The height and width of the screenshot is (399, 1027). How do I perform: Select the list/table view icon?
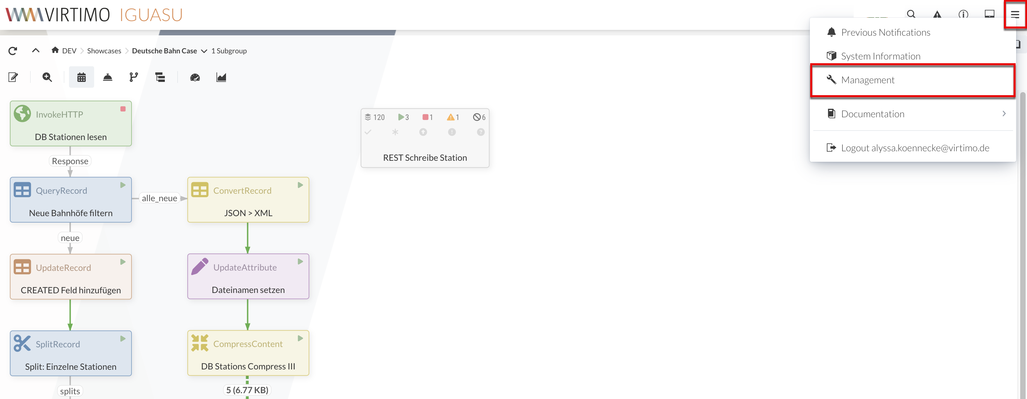(x=160, y=77)
